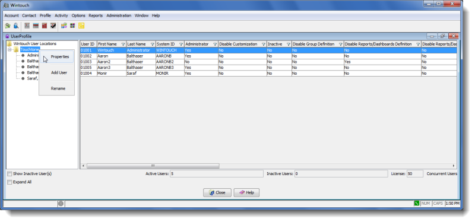475x222 pixels.
Task: Click the table scrollbar right arrow
Action: pos(454,166)
